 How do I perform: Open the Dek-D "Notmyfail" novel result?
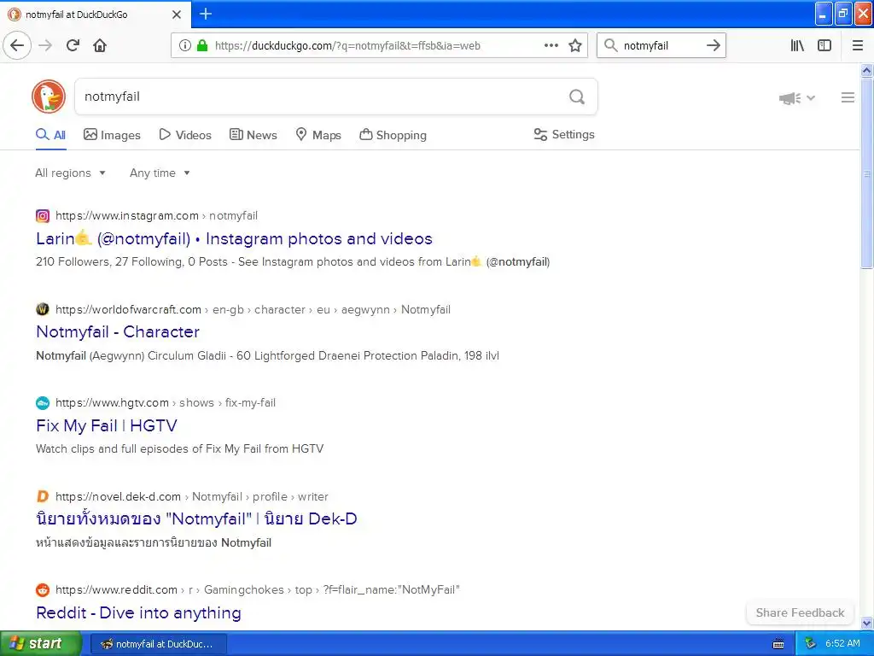pos(196,518)
